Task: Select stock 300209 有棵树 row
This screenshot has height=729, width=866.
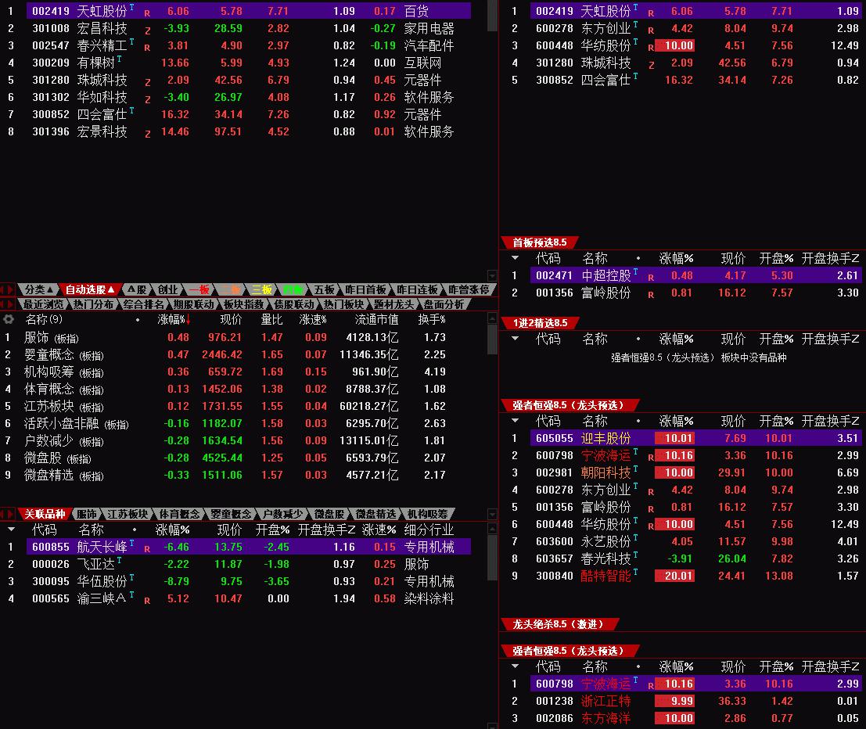Action: coord(238,63)
